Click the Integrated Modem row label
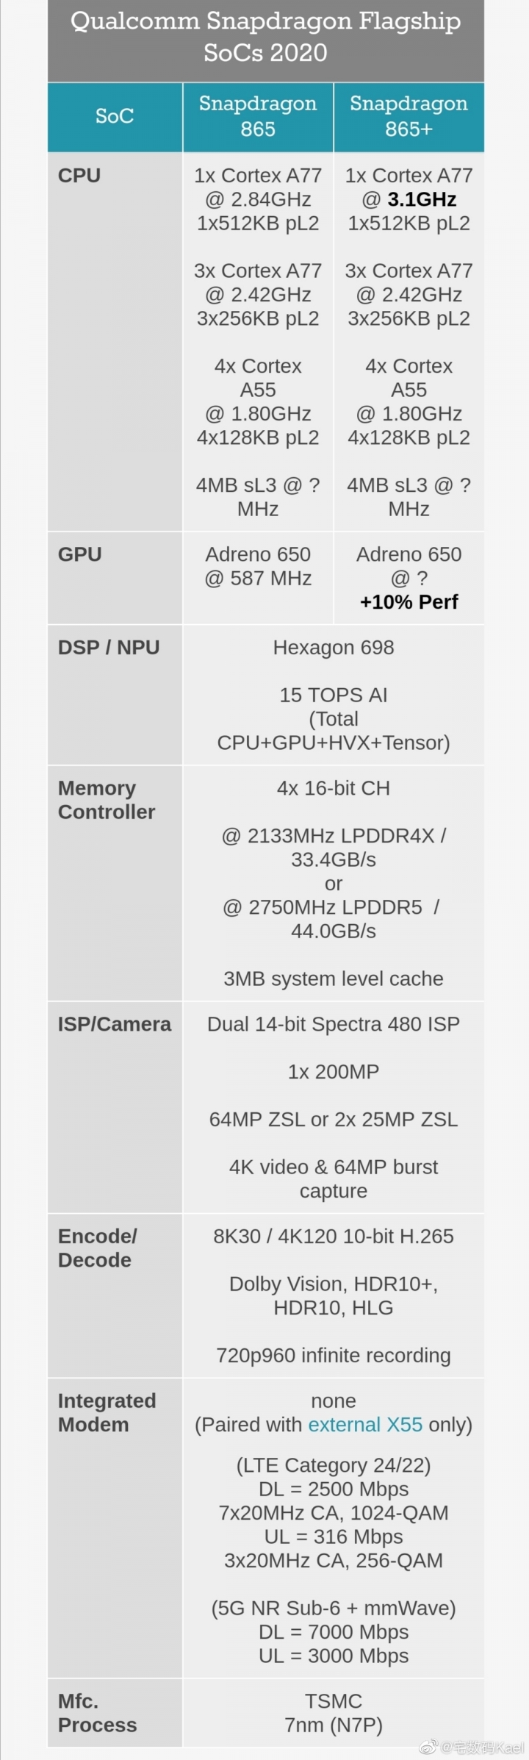Screen dimensions: 529x1760 pyautogui.click(x=107, y=1412)
